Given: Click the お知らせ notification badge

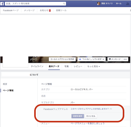Looking at the screenshot, I should tap(50, 10).
